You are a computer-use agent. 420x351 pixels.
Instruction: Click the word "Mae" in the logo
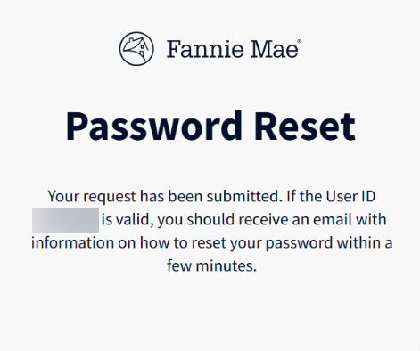coord(275,49)
